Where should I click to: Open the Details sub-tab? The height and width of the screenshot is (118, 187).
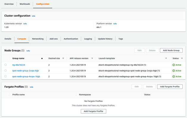coord(8,39)
